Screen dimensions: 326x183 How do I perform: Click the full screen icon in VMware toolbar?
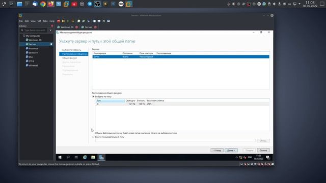point(104,21)
